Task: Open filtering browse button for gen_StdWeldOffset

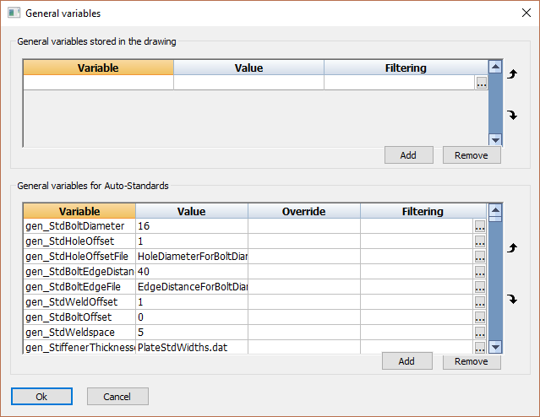Action: tap(480, 302)
